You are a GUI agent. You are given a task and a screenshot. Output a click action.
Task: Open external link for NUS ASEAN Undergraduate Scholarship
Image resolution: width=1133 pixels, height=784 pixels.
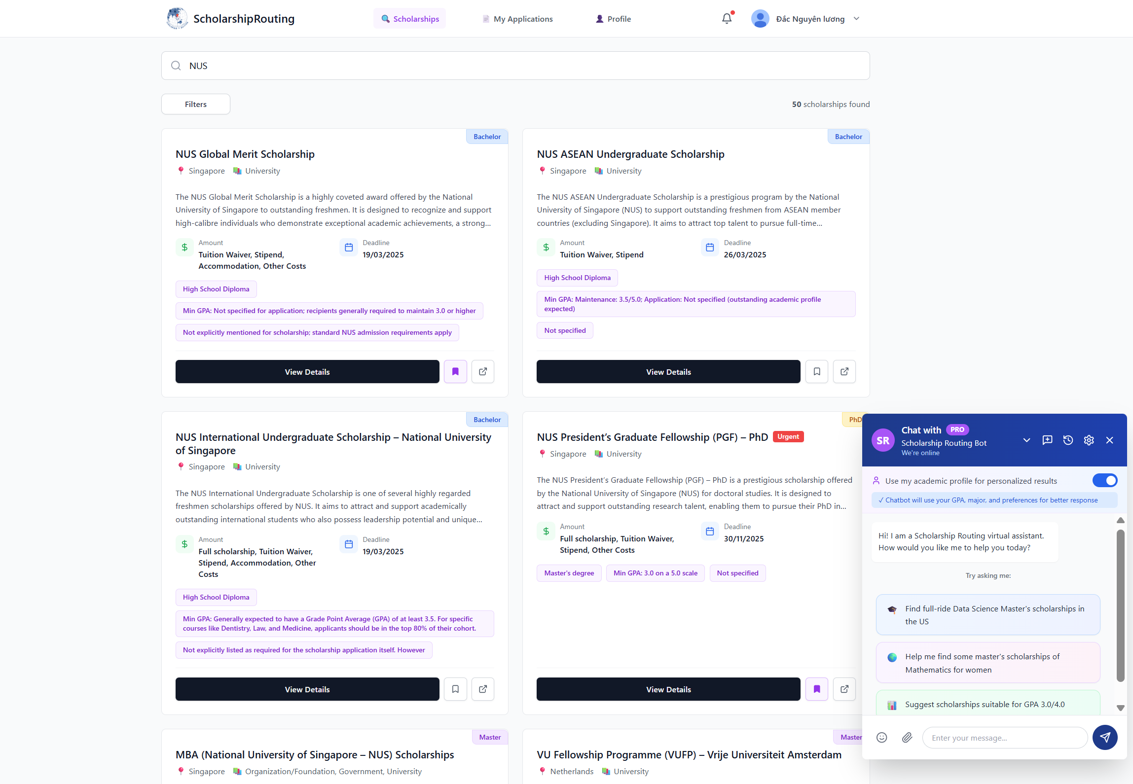(844, 372)
